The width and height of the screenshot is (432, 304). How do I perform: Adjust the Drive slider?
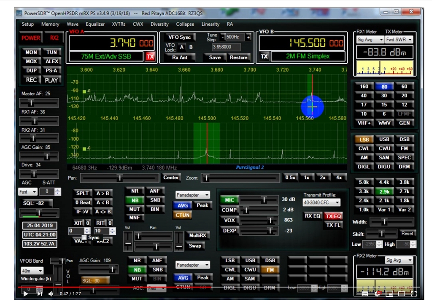coord(39,174)
